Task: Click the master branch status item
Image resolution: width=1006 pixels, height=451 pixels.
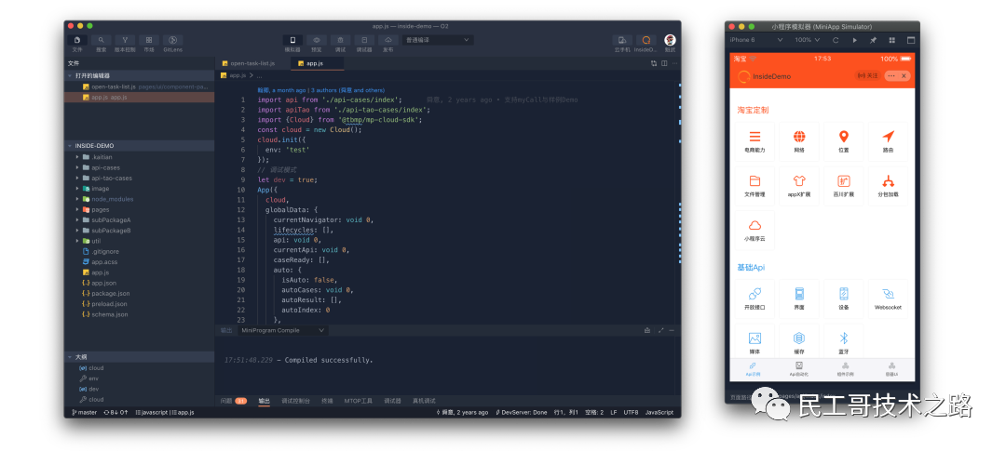Action: 86,413
